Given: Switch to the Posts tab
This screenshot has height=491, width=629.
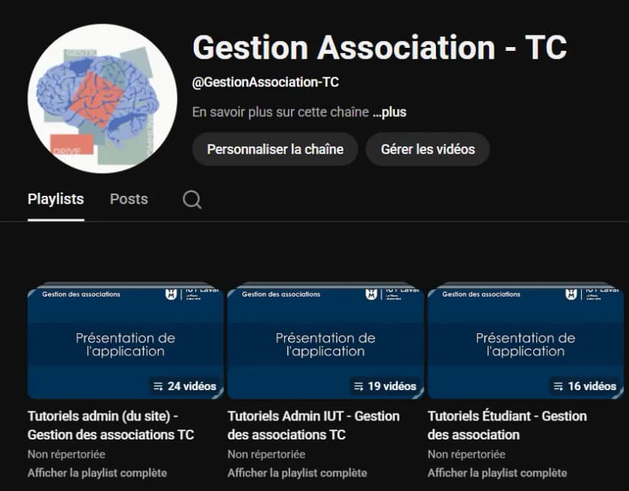Looking at the screenshot, I should click(128, 199).
